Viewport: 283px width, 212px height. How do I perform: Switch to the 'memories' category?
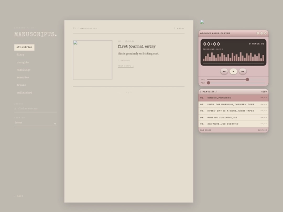pos(23,77)
